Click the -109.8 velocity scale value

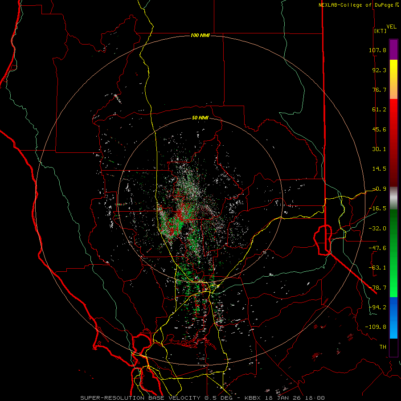[376, 327]
